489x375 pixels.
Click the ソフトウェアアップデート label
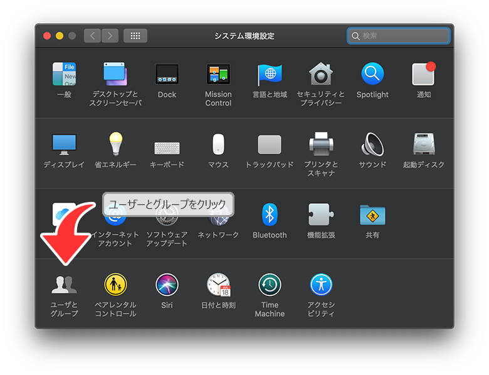coord(167,239)
